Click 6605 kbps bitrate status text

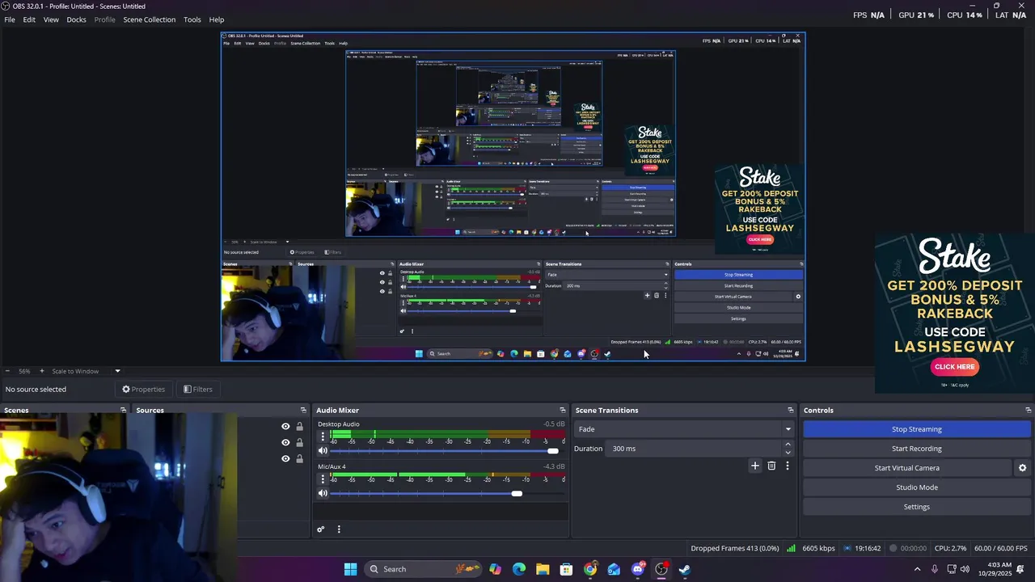coord(818,548)
